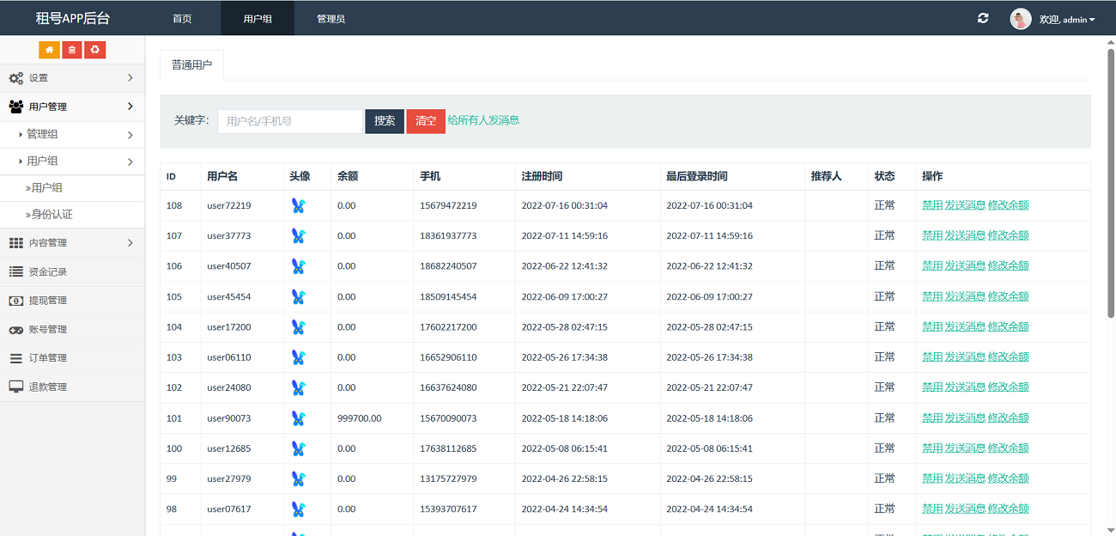This screenshot has width=1116, height=536.
Task: Click the red trash icon in the sidebar header
Action: point(71,50)
